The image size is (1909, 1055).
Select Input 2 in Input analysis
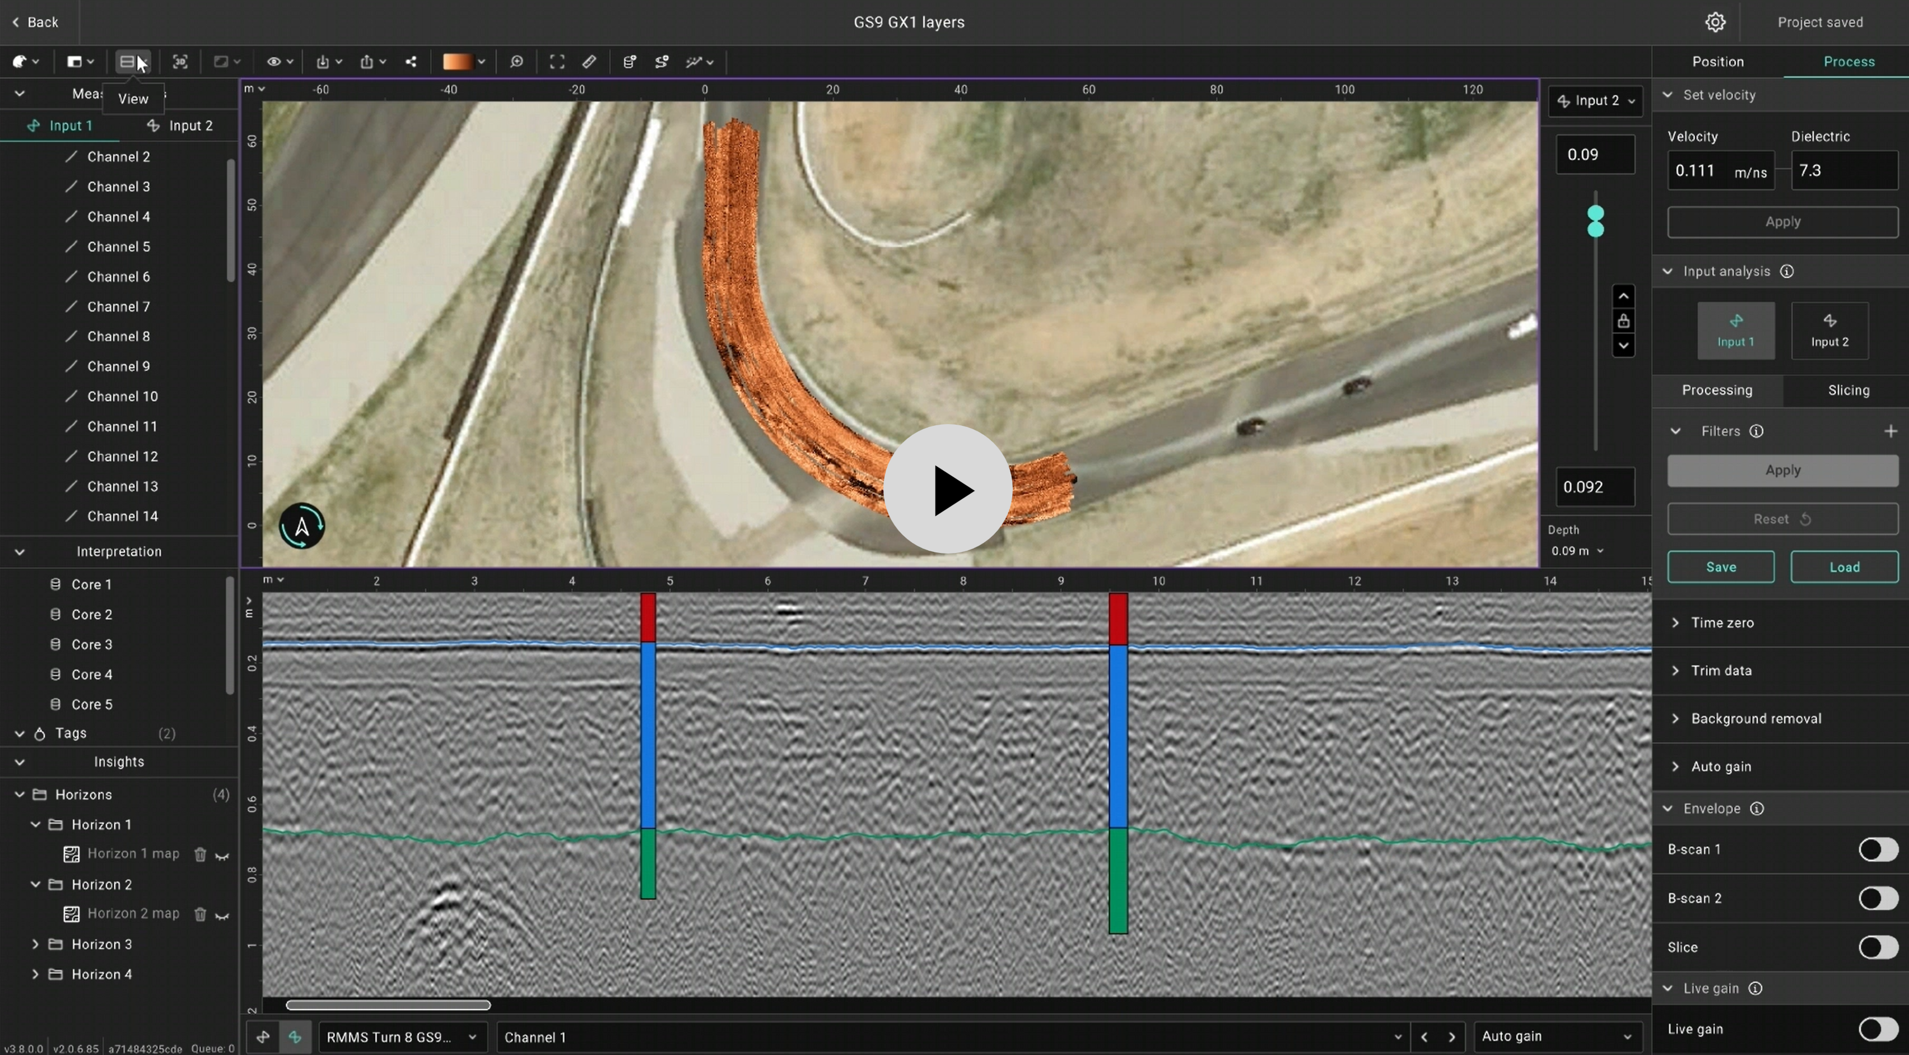point(1829,331)
